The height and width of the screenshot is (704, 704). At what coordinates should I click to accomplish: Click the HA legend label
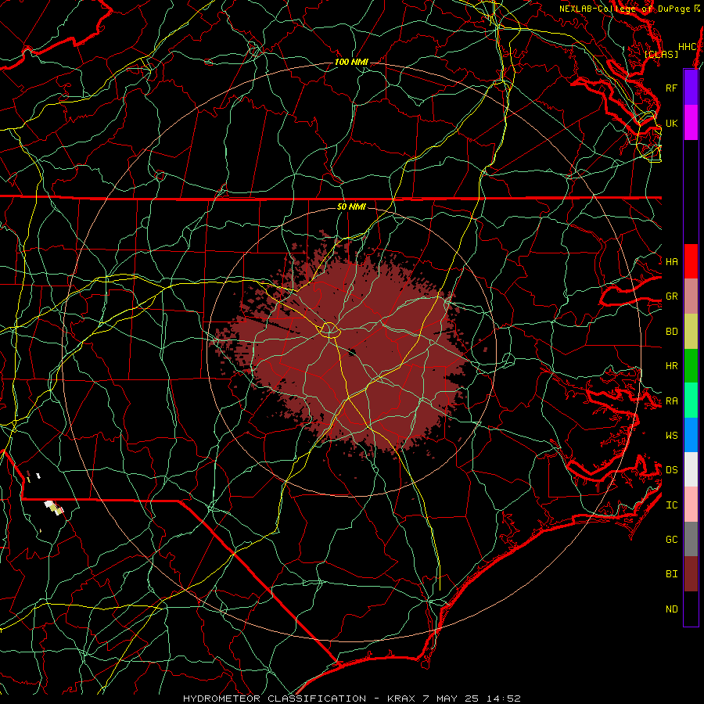[x=672, y=261]
